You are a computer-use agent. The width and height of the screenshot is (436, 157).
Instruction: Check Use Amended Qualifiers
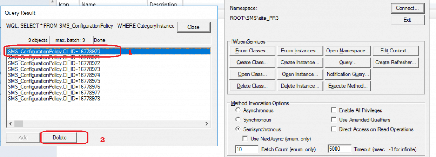[x=334, y=120]
